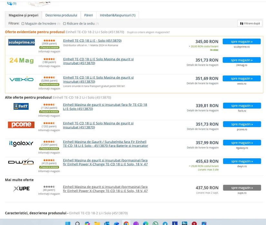Open the pcone product title link
The width and height of the screenshot is (266, 225).
(98, 125)
